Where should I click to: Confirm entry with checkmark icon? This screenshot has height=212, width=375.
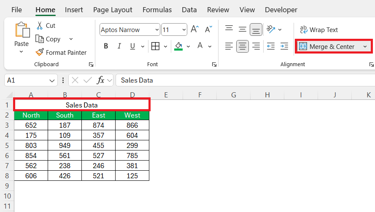(88, 81)
